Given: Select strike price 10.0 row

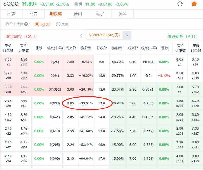Looking at the screenshot, I should click(x=102, y=76).
